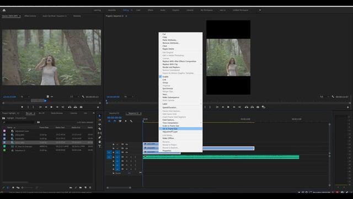Switch Project panel to icon view

[13, 187]
